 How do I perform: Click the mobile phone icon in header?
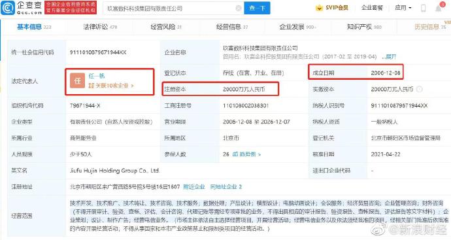[423, 8]
